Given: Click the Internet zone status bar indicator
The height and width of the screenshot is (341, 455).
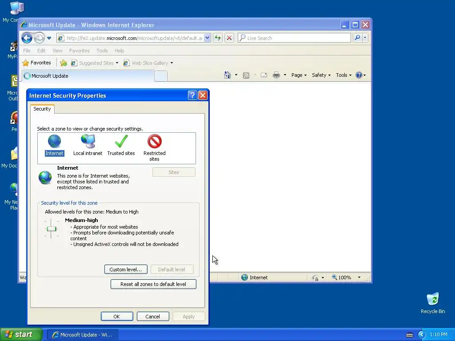Looking at the screenshot, I should coord(255,278).
